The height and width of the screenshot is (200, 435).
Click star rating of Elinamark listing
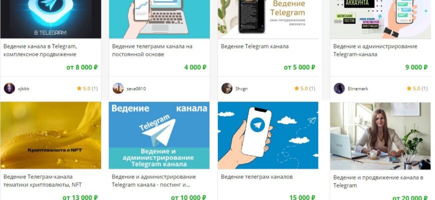tap(417, 88)
